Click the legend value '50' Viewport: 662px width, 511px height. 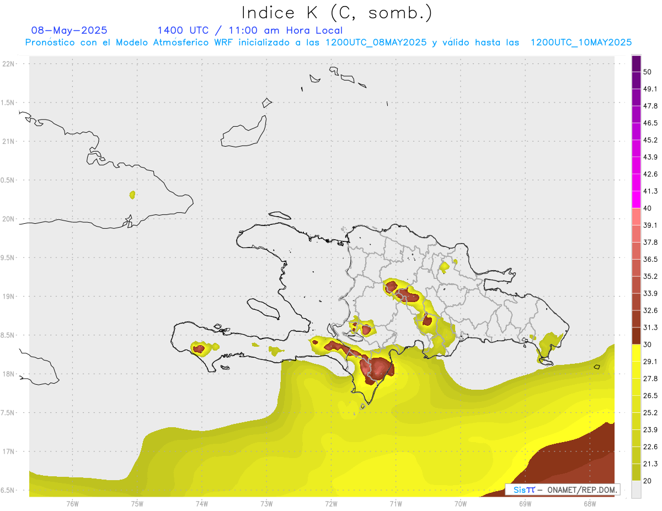[648, 72]
